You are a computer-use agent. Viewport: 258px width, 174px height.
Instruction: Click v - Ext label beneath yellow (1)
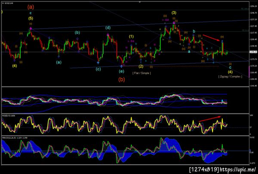pos(131,41)
